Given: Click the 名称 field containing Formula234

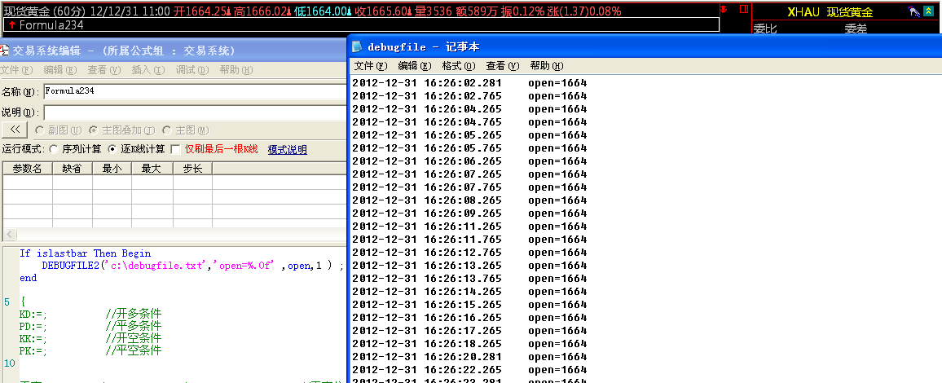Looking at the screenshot, I should [194, 91].
